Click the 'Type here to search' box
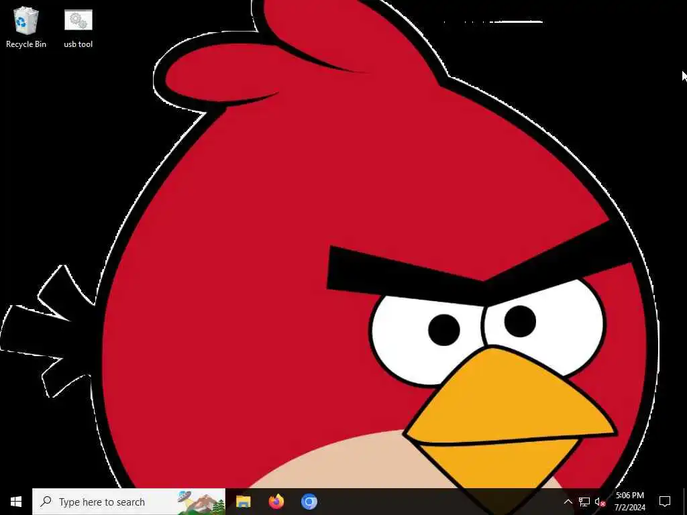Image resolution: width=687 pixels, height=515 pixels. (x=129, y=502)
